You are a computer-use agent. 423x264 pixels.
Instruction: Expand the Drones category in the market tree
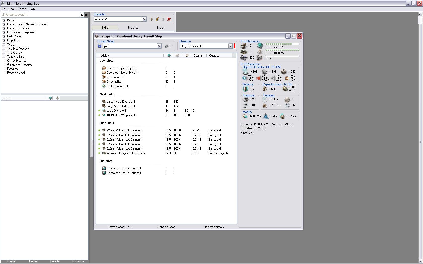(4, 20)
